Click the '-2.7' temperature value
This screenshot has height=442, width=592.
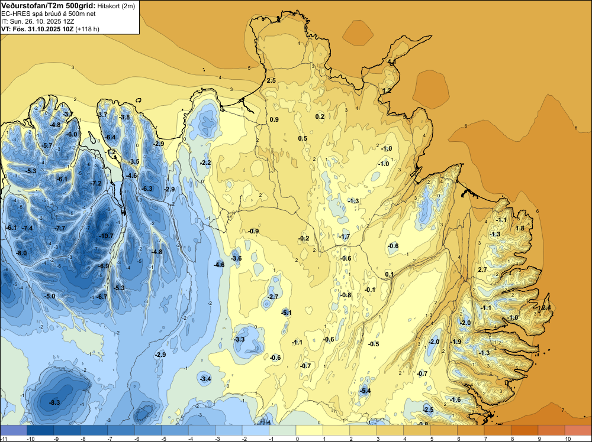coord(272,297)
